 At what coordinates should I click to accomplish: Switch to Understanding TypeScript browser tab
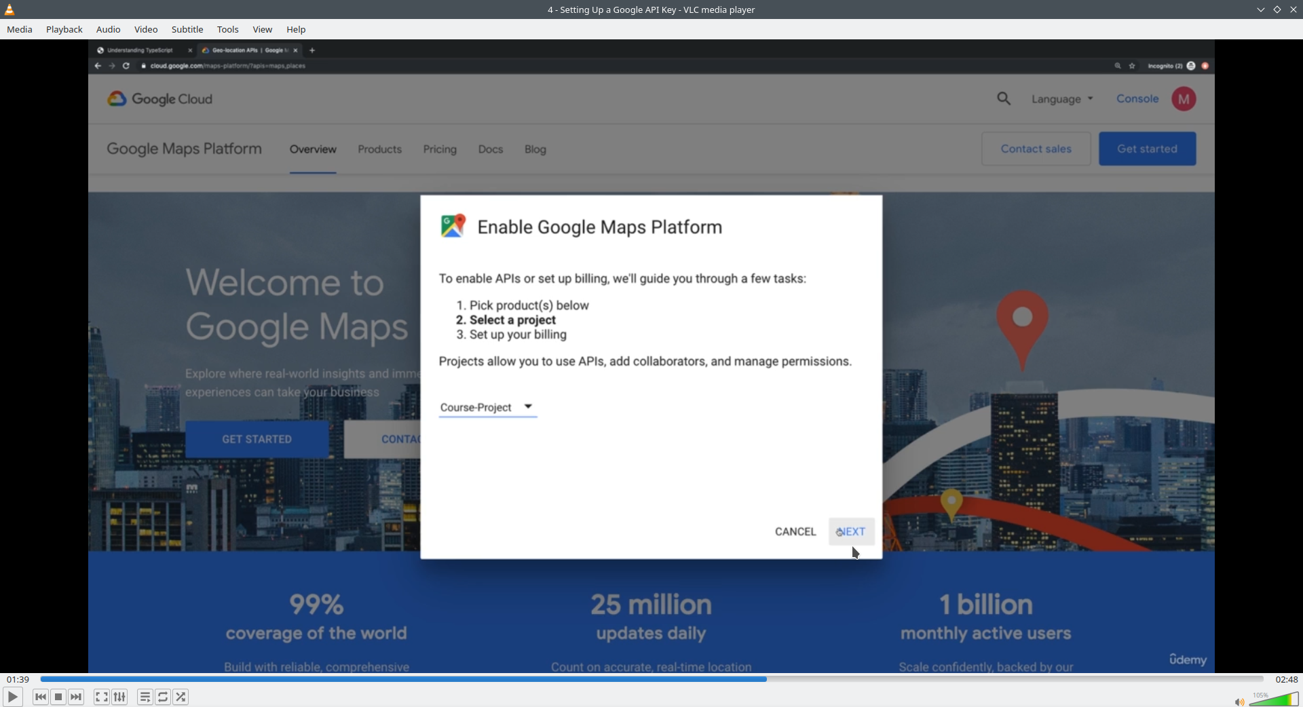point(140,50)
